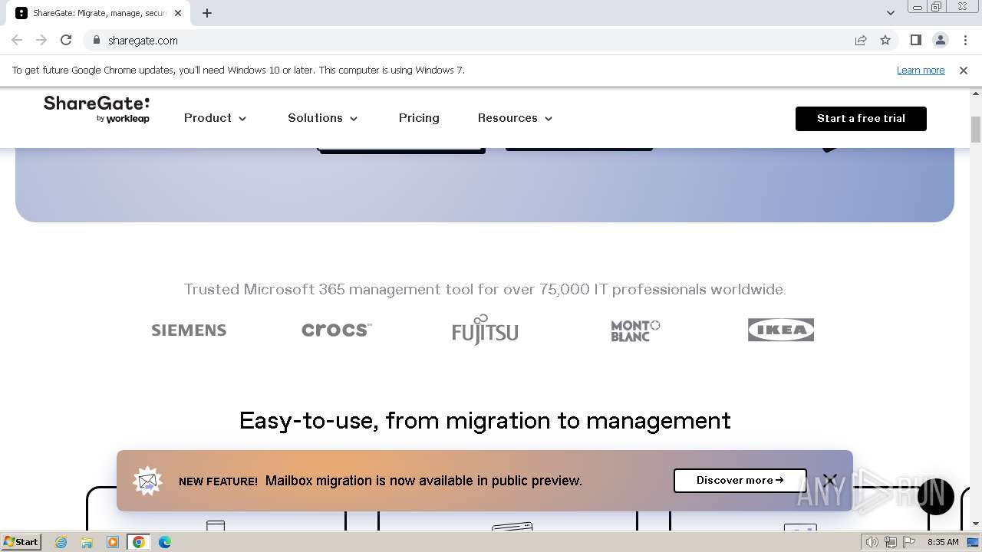Go back to previous page
This screenshot has width=982, height=552.
17,41
